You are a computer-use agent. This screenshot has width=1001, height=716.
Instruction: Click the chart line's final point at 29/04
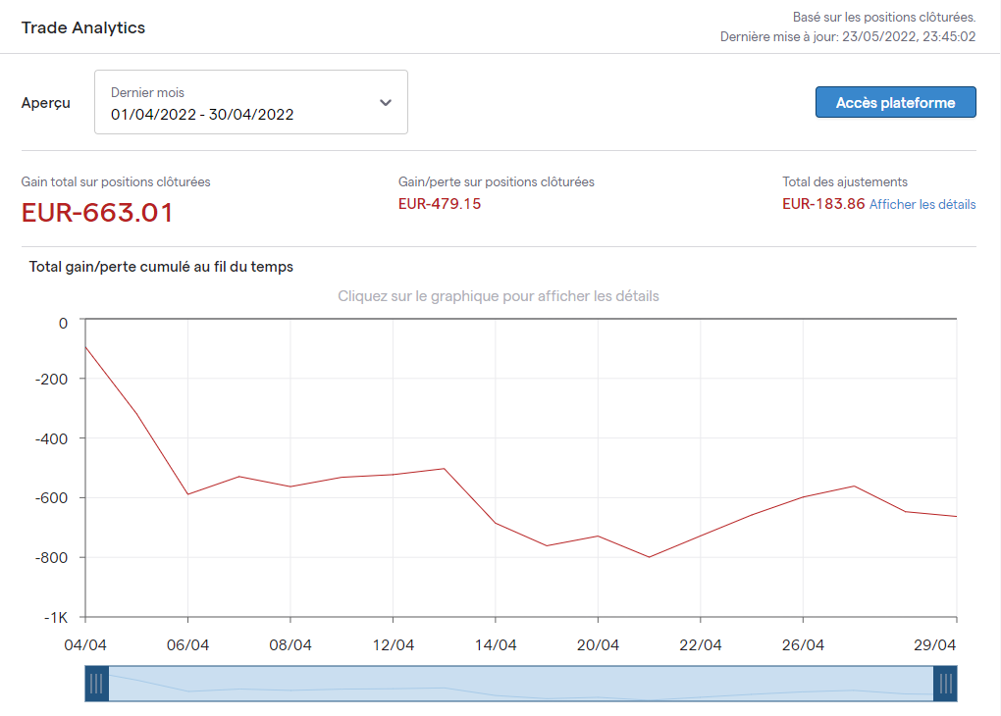(956, 516)
